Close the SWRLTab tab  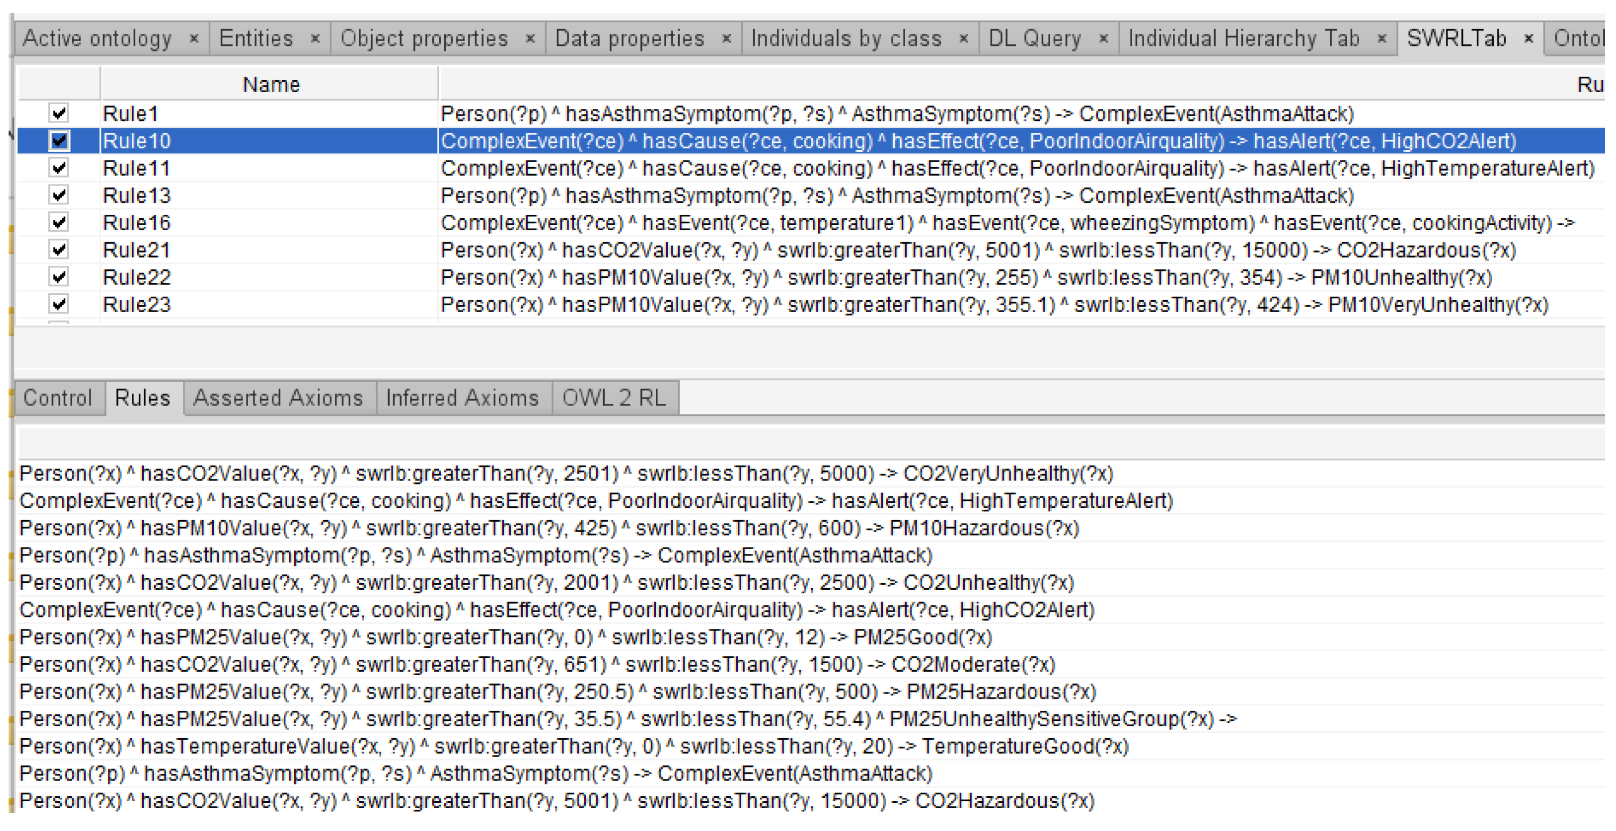coord(1529,39)
